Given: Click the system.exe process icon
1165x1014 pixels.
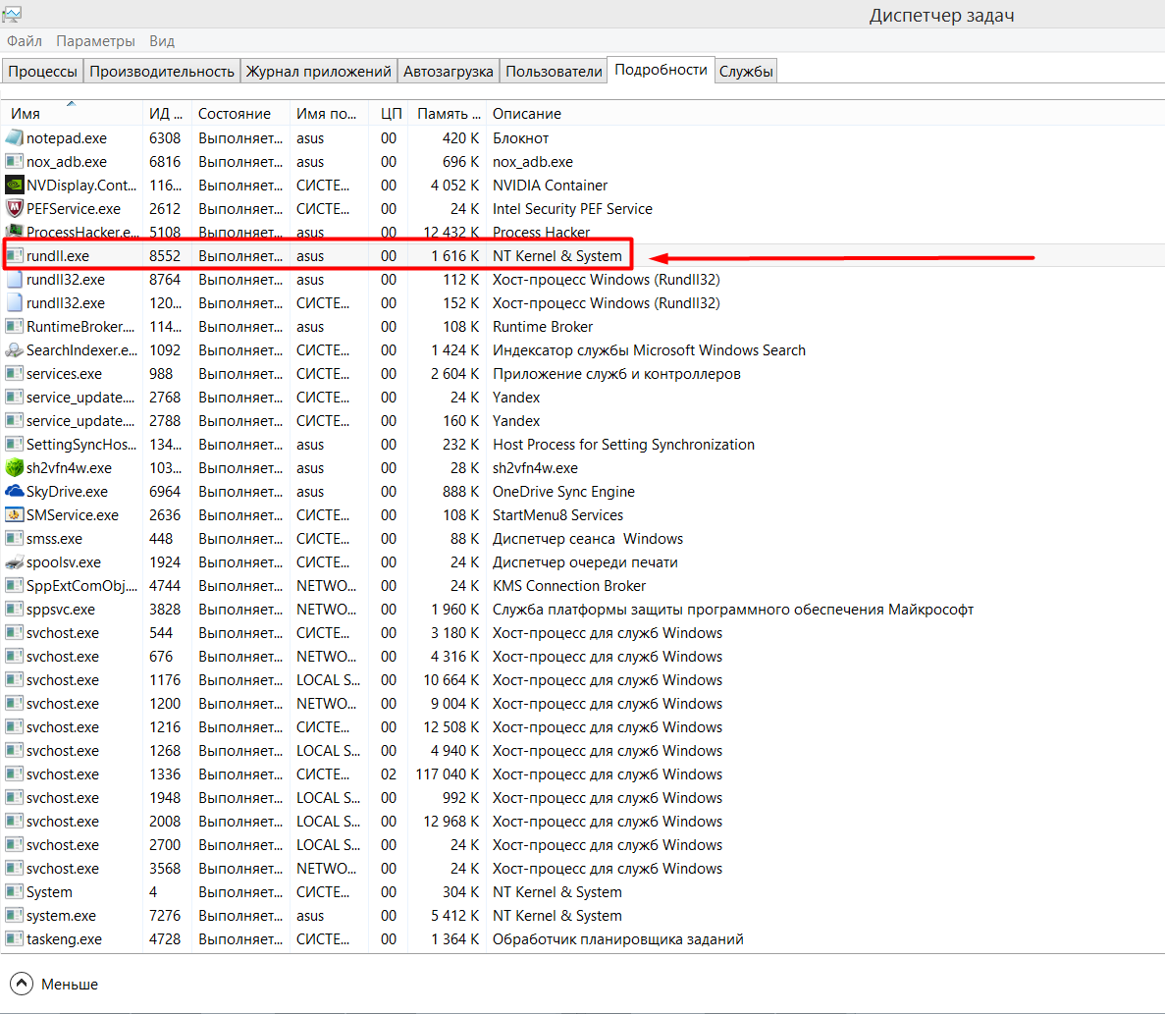Looking at the screenshot, I should coord(14,915).
